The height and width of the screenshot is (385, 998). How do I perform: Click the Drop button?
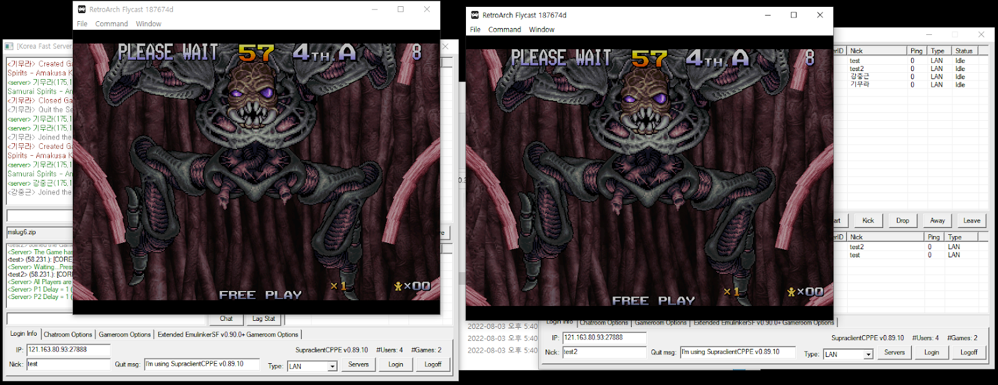click(x=903, y=221)
